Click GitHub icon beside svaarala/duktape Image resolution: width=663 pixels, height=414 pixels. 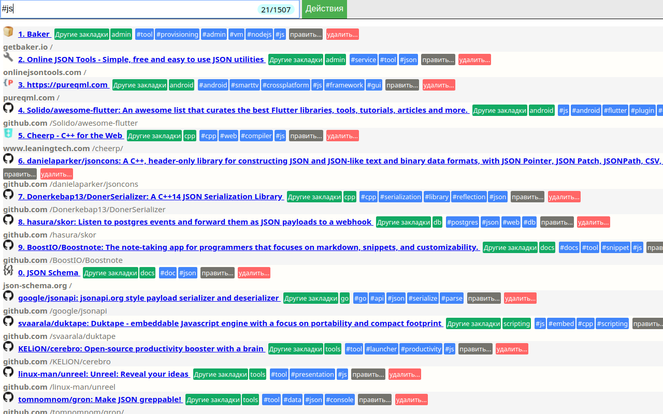pyautogui.click(x=8, y=321)
